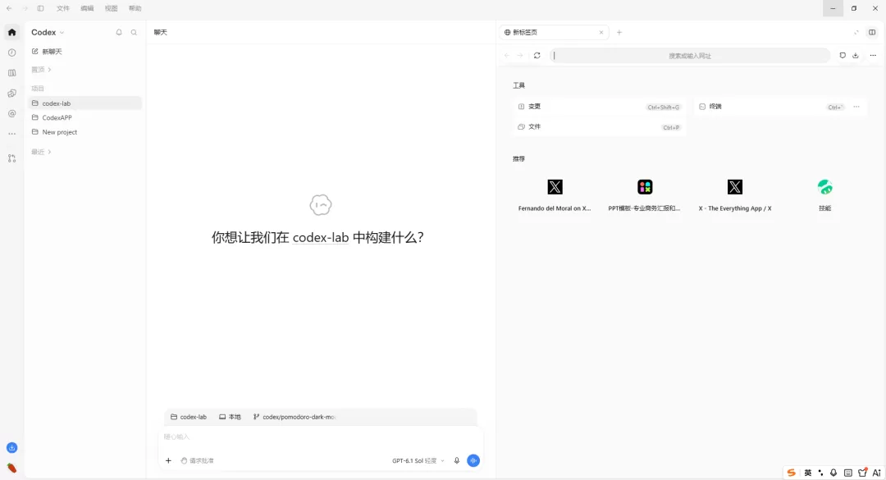The image size is (886, 480).
Task: Open the search magnifier in Codex sidebar
Action: coord(134,32)
